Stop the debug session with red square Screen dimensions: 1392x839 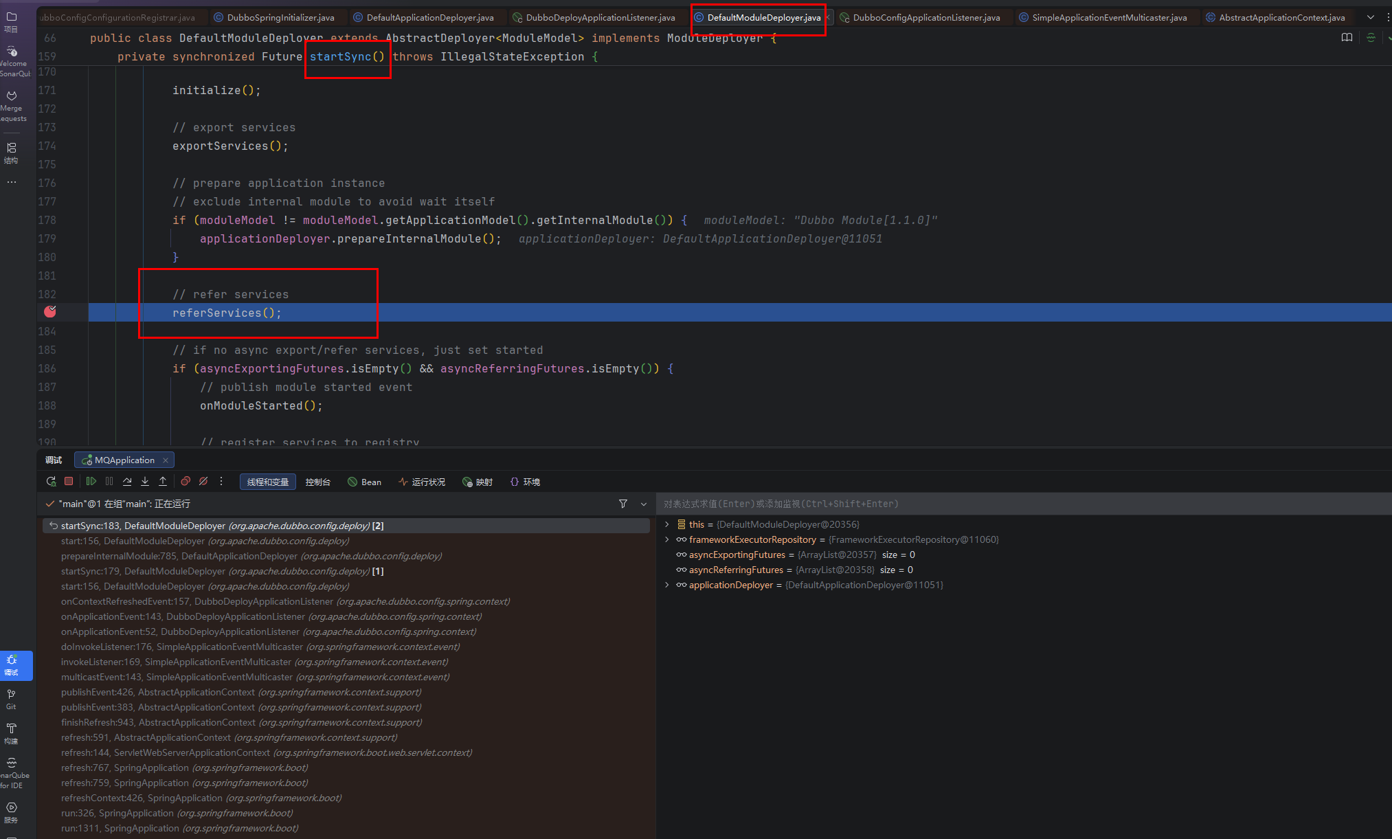tap(69, 482)
